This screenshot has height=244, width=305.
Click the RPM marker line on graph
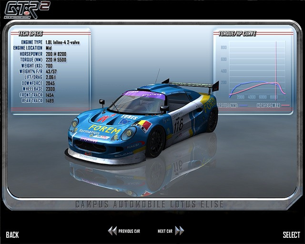[x=276, y=71]
